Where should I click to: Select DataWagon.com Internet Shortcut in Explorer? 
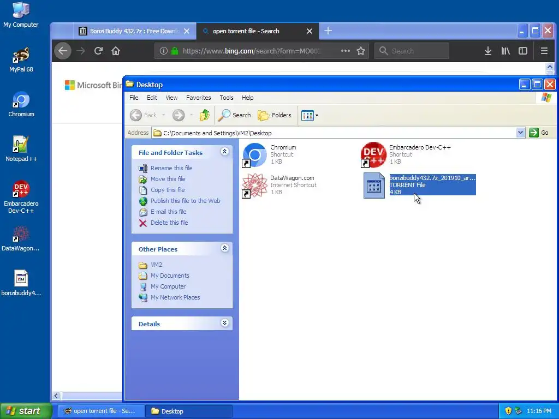pos(279,185)
